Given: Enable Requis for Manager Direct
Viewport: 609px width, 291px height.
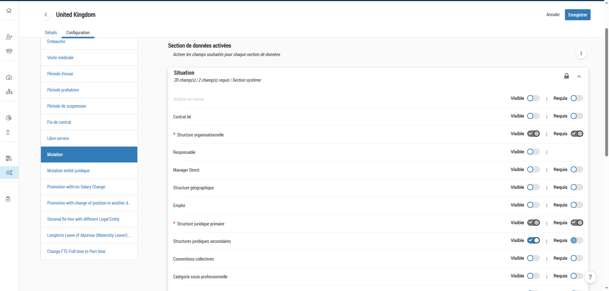Looking at the screenshot, I should [576, 169].
